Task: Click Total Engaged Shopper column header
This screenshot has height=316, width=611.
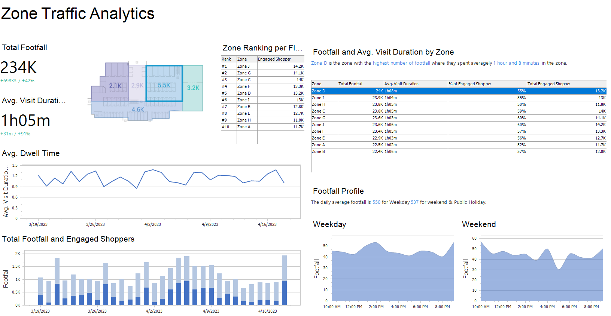Action: coord(566,84)
